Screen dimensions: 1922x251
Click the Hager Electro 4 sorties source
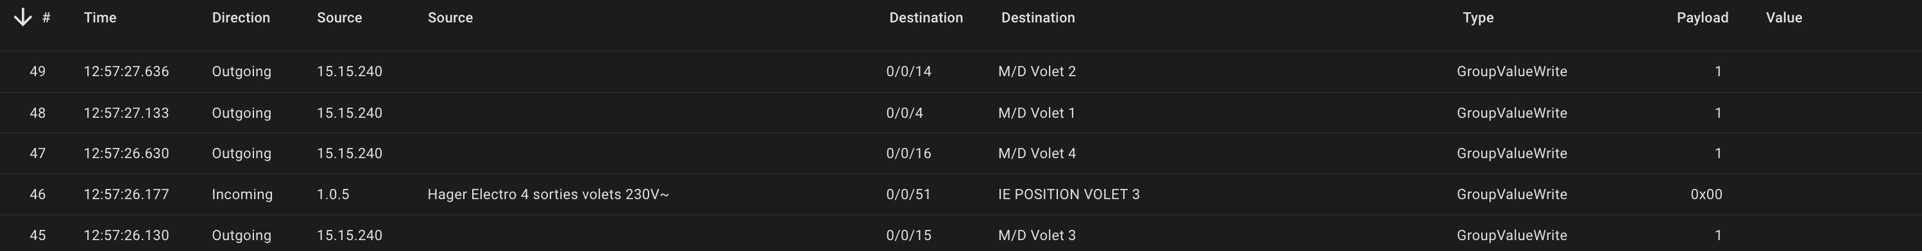(549, 195)
